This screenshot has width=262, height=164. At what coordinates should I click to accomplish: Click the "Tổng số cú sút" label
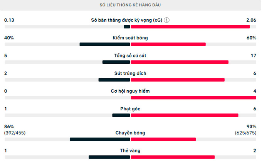[130, 56]
